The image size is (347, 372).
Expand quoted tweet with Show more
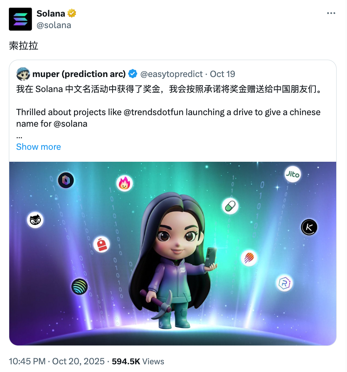(x=39, y=147)
